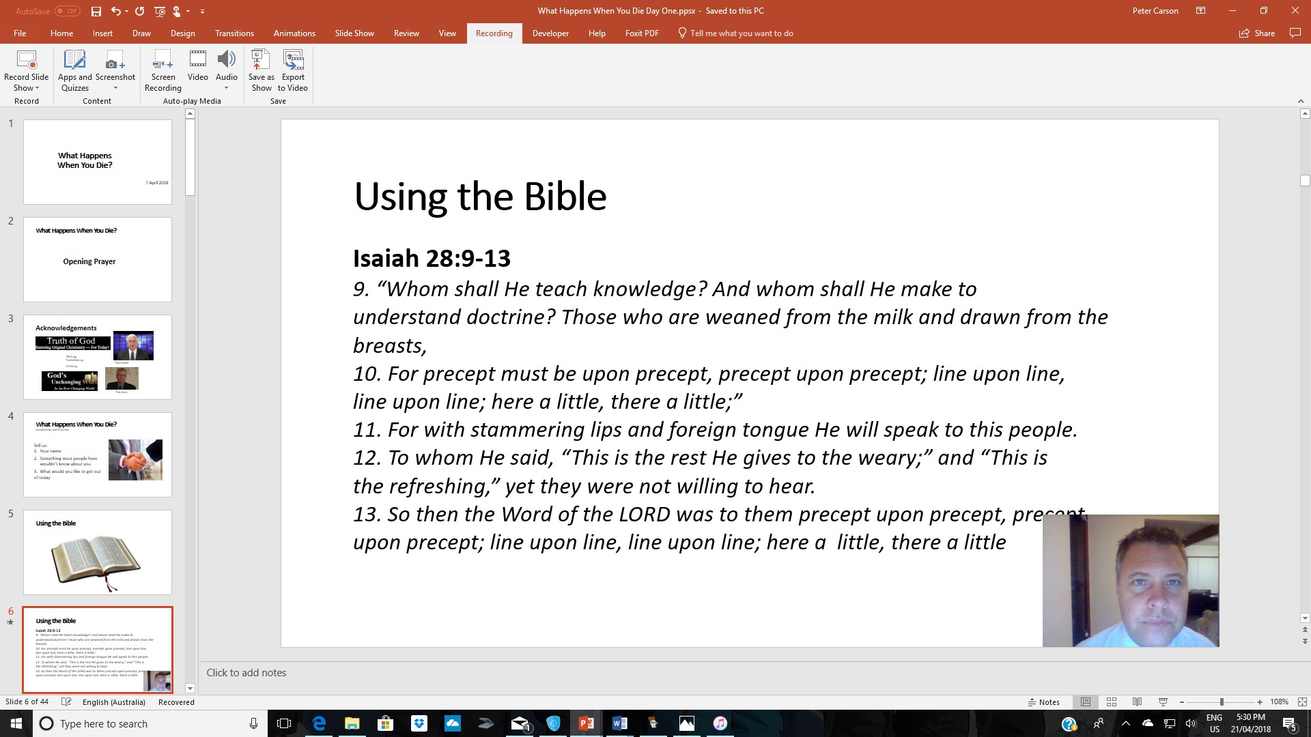Select slide 3 Acknowledgements thumbnail

point(97,357)
